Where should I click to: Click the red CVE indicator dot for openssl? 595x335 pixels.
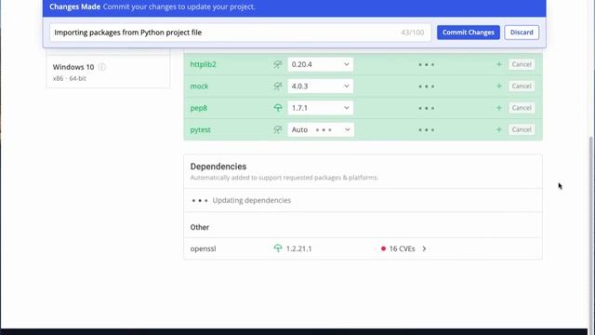click(383, 248)
